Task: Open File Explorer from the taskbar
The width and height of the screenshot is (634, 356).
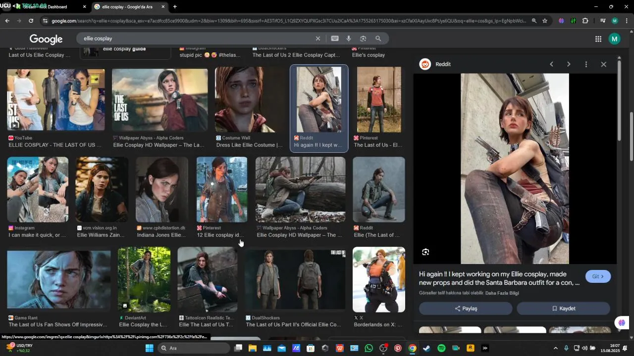Action: (253, 348)
